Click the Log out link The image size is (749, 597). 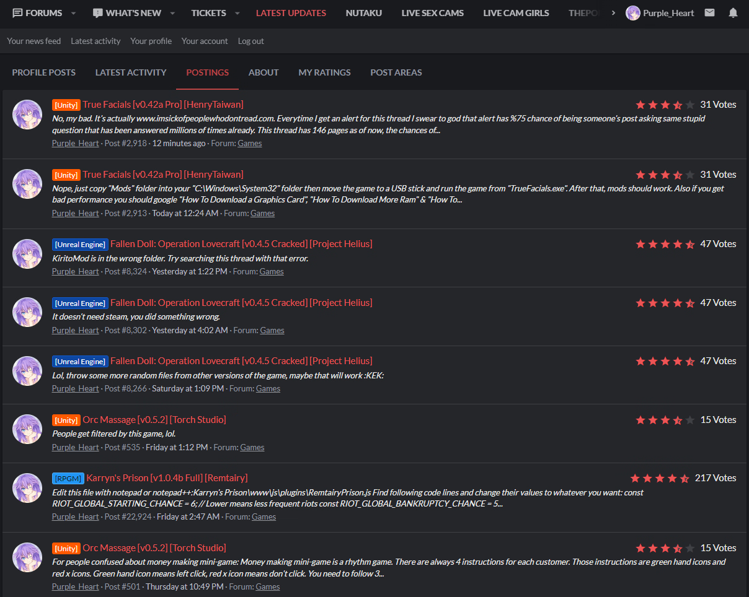[250, 41]
